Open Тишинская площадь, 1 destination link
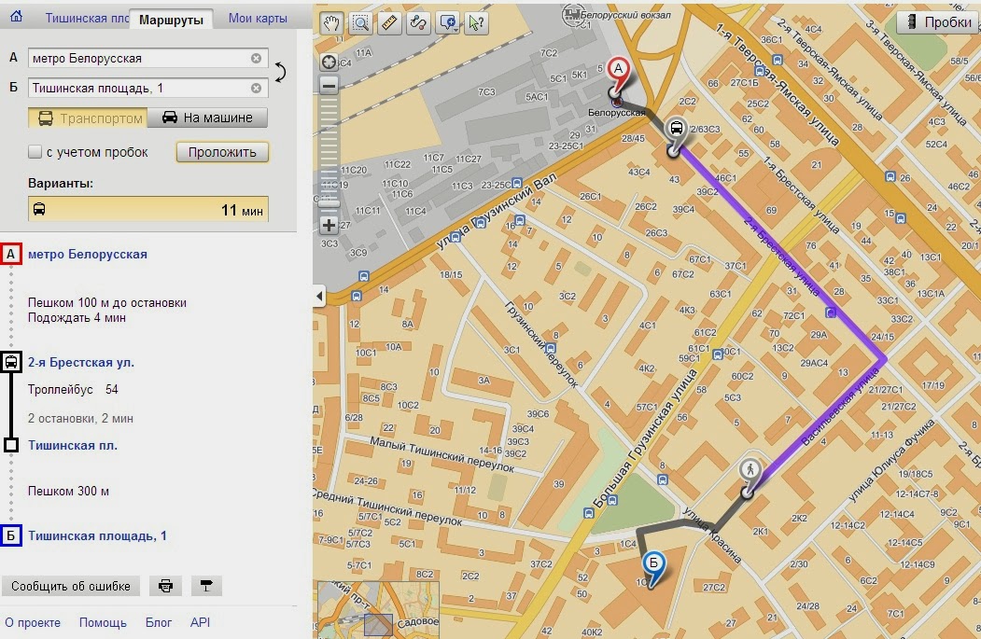 point(97,535)
